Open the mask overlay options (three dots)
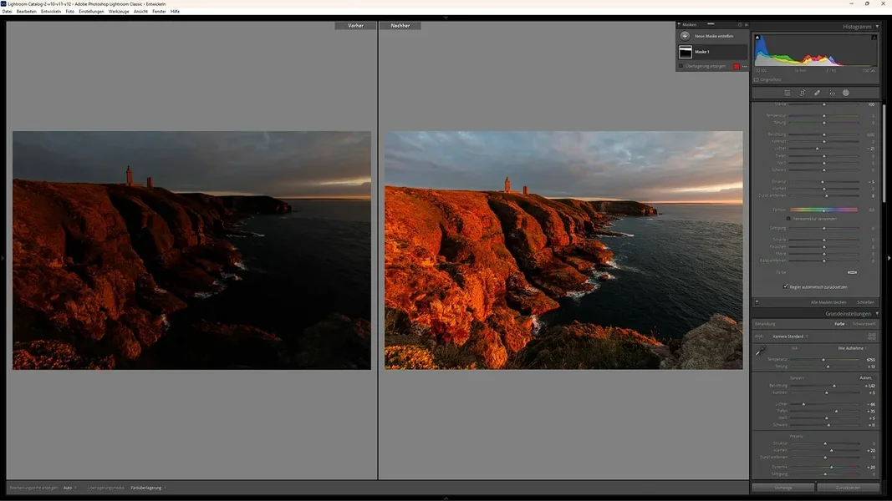This screenshot has height=501, width=892. pyautogui.click(x=745, y=67)
